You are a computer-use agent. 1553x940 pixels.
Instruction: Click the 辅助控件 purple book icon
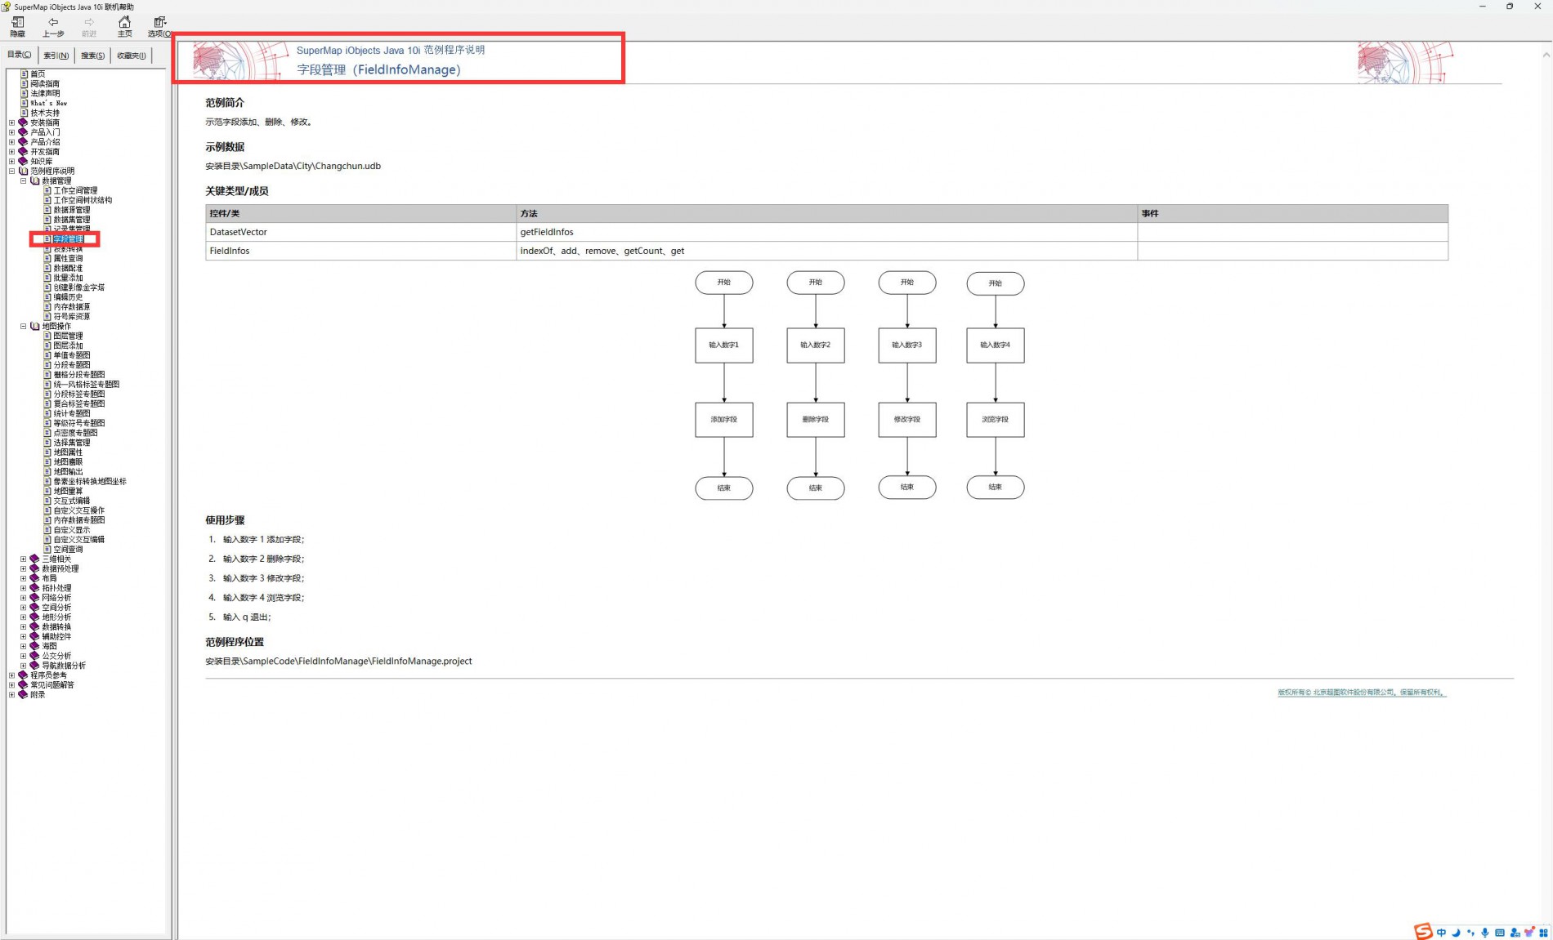click(34, 636)
